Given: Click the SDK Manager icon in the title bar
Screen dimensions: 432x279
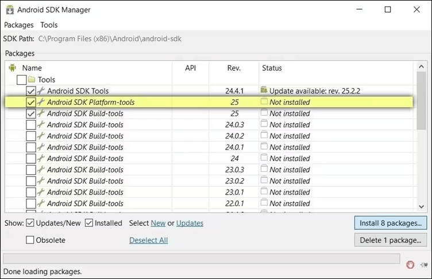Looking at the screenshot, I should (10, 10).
